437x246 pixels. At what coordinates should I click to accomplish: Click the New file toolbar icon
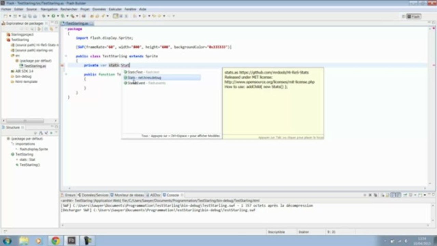5,16
